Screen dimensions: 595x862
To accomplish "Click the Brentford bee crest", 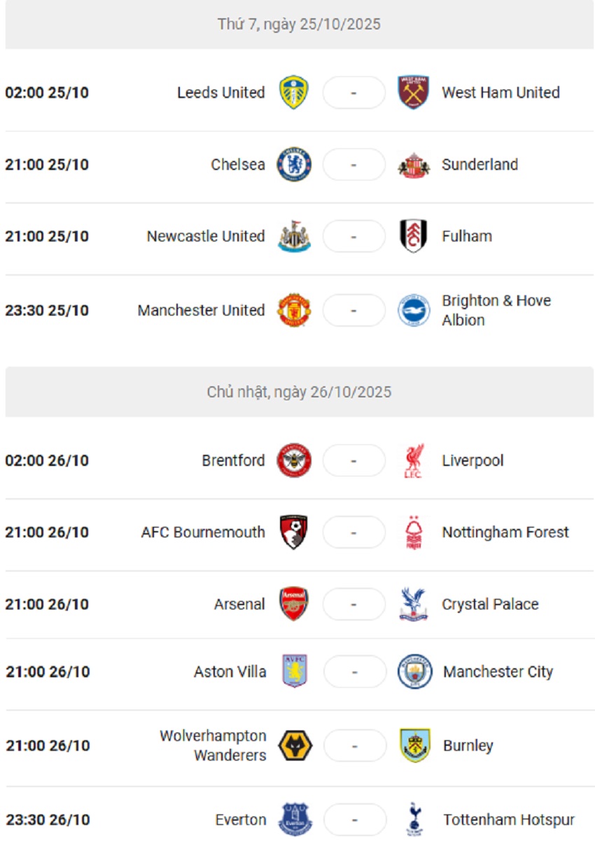I will click(294, 461).
